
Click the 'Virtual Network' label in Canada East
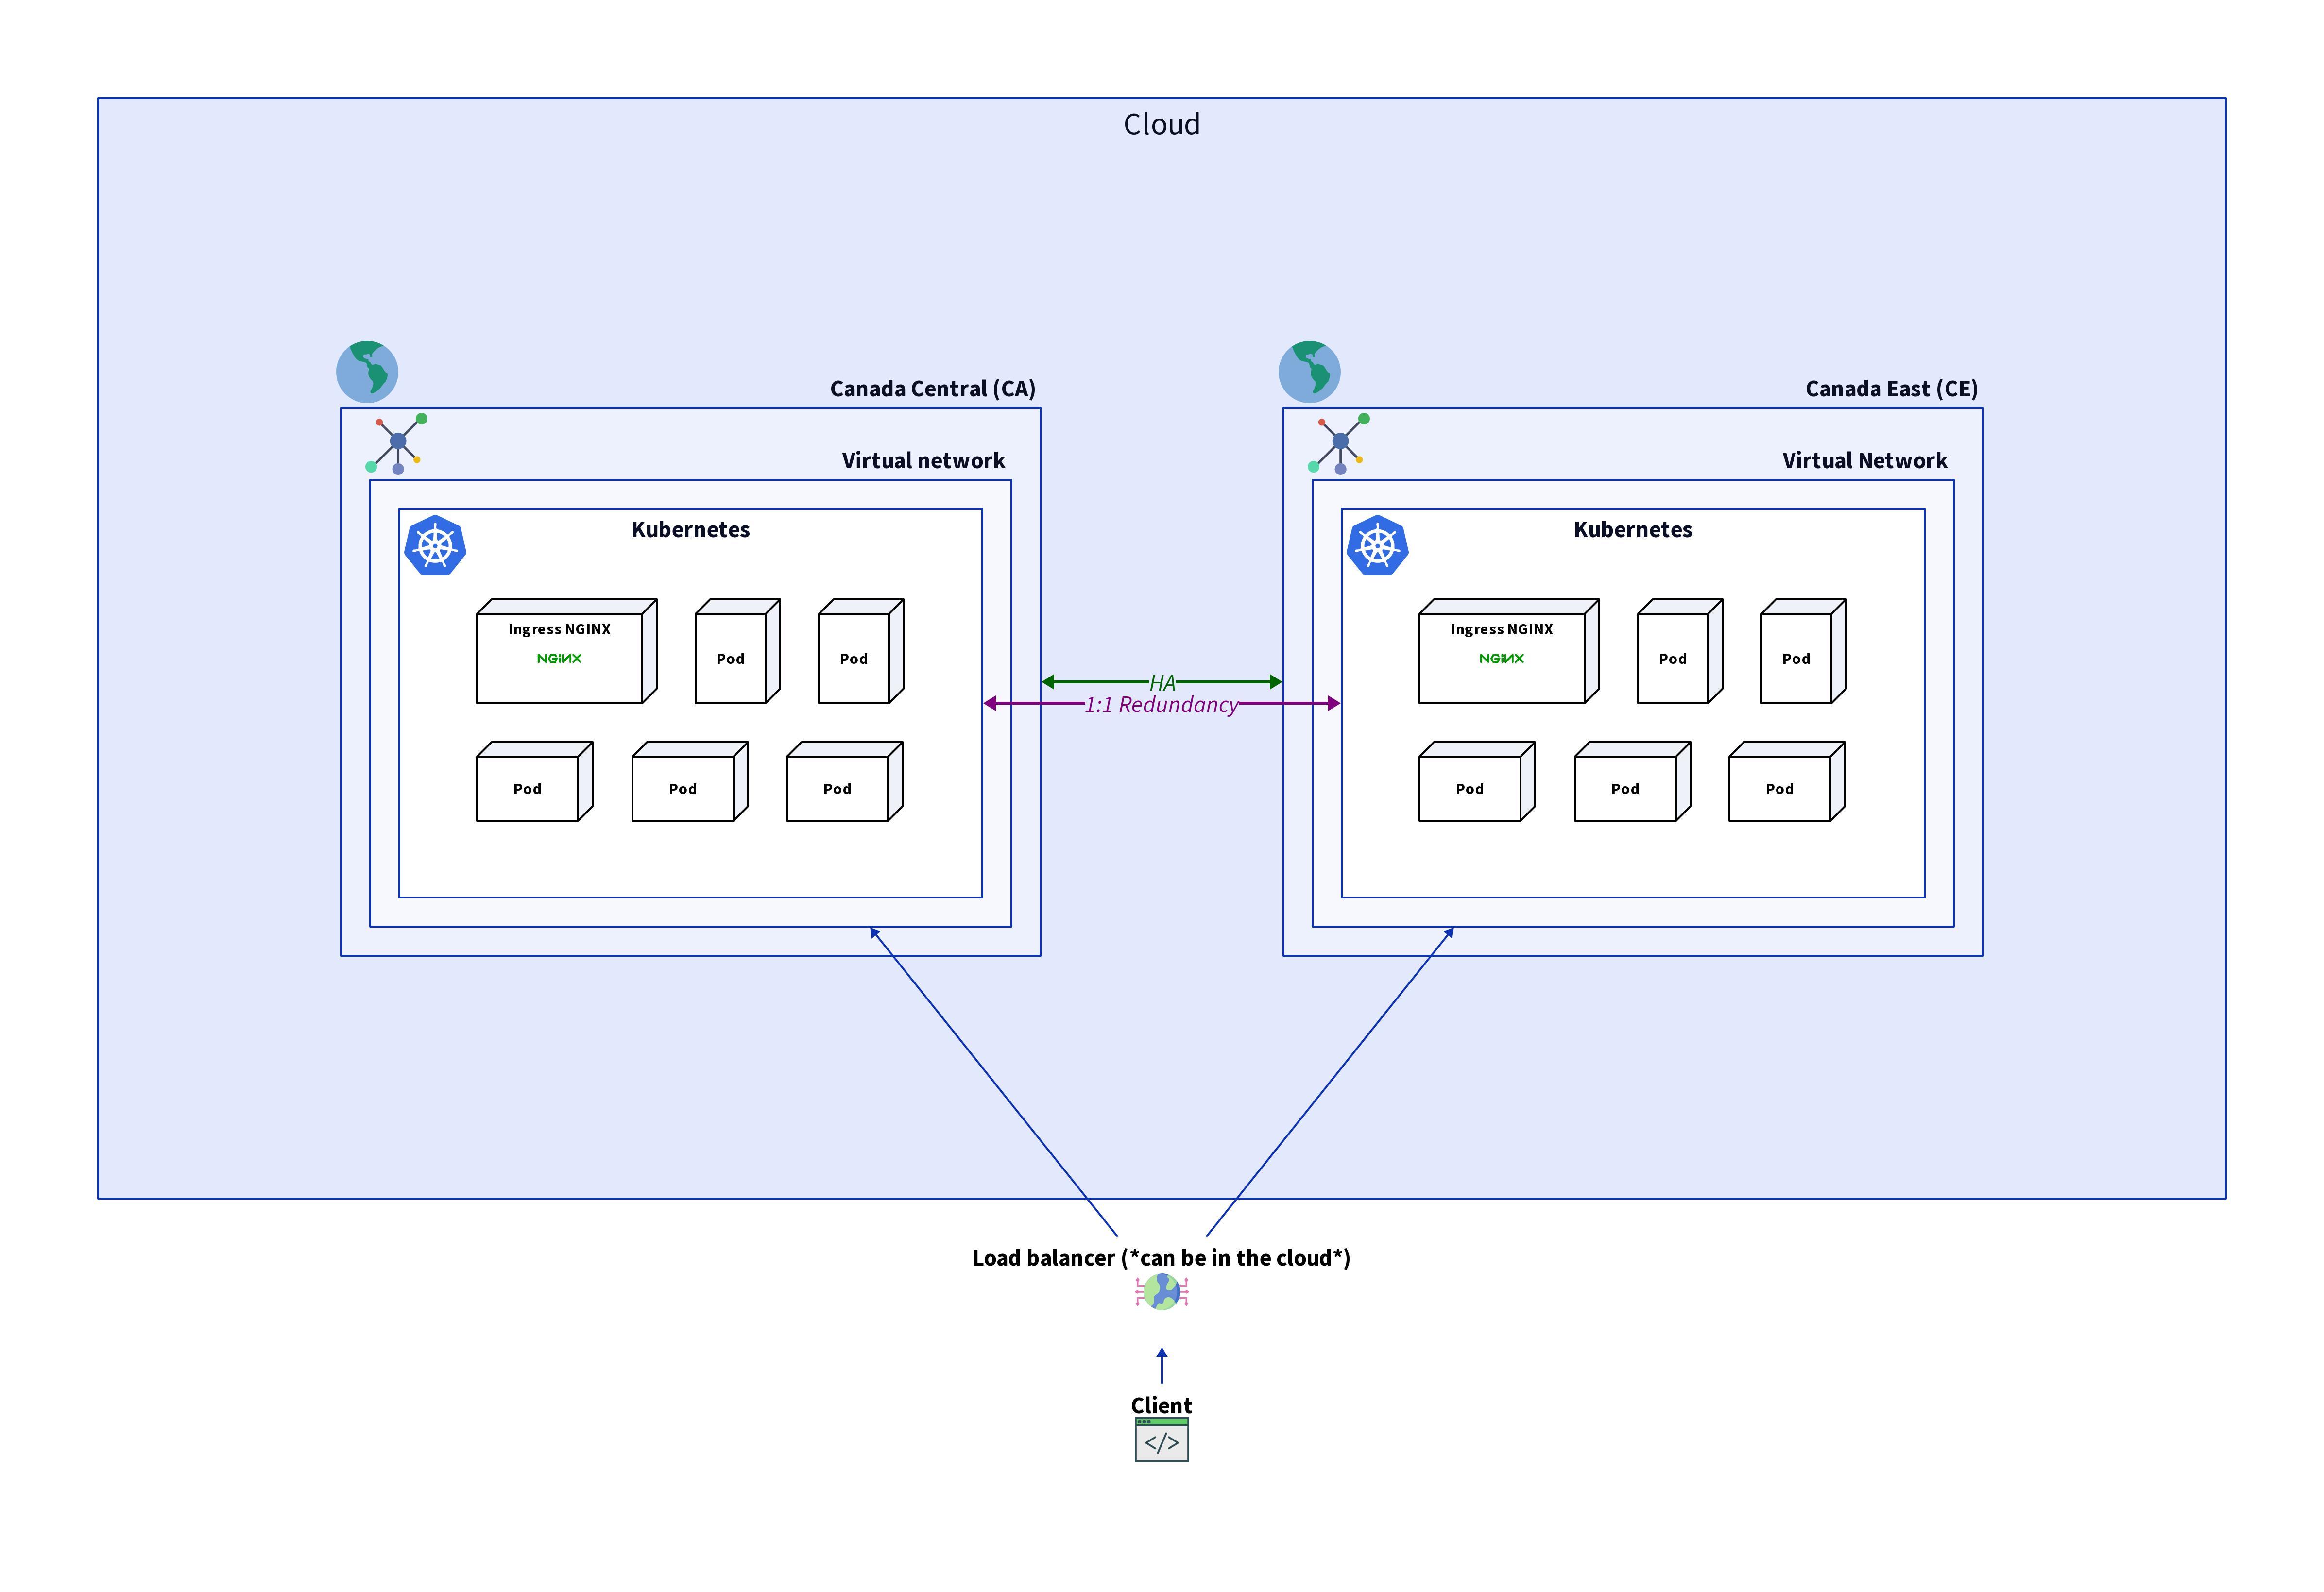tap(1864, 461)
